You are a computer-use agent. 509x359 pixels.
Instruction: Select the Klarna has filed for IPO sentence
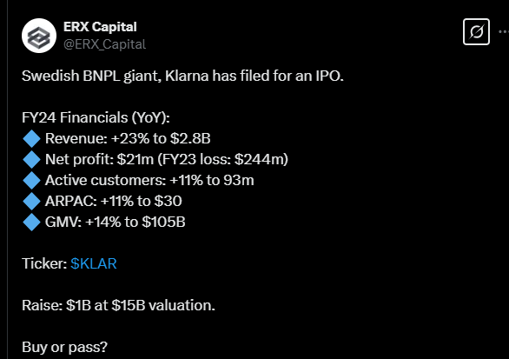pyautogui.click(x=182, y=76)
